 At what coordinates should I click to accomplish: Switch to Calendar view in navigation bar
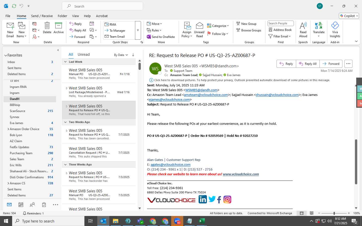tap(21, 205)
